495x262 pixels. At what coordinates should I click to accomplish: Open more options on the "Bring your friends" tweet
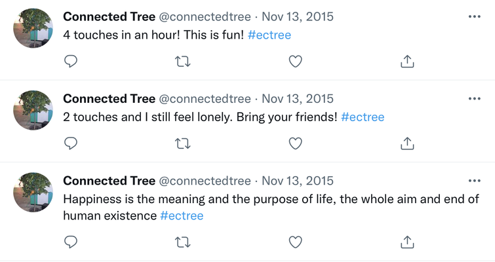pos(475,98)
